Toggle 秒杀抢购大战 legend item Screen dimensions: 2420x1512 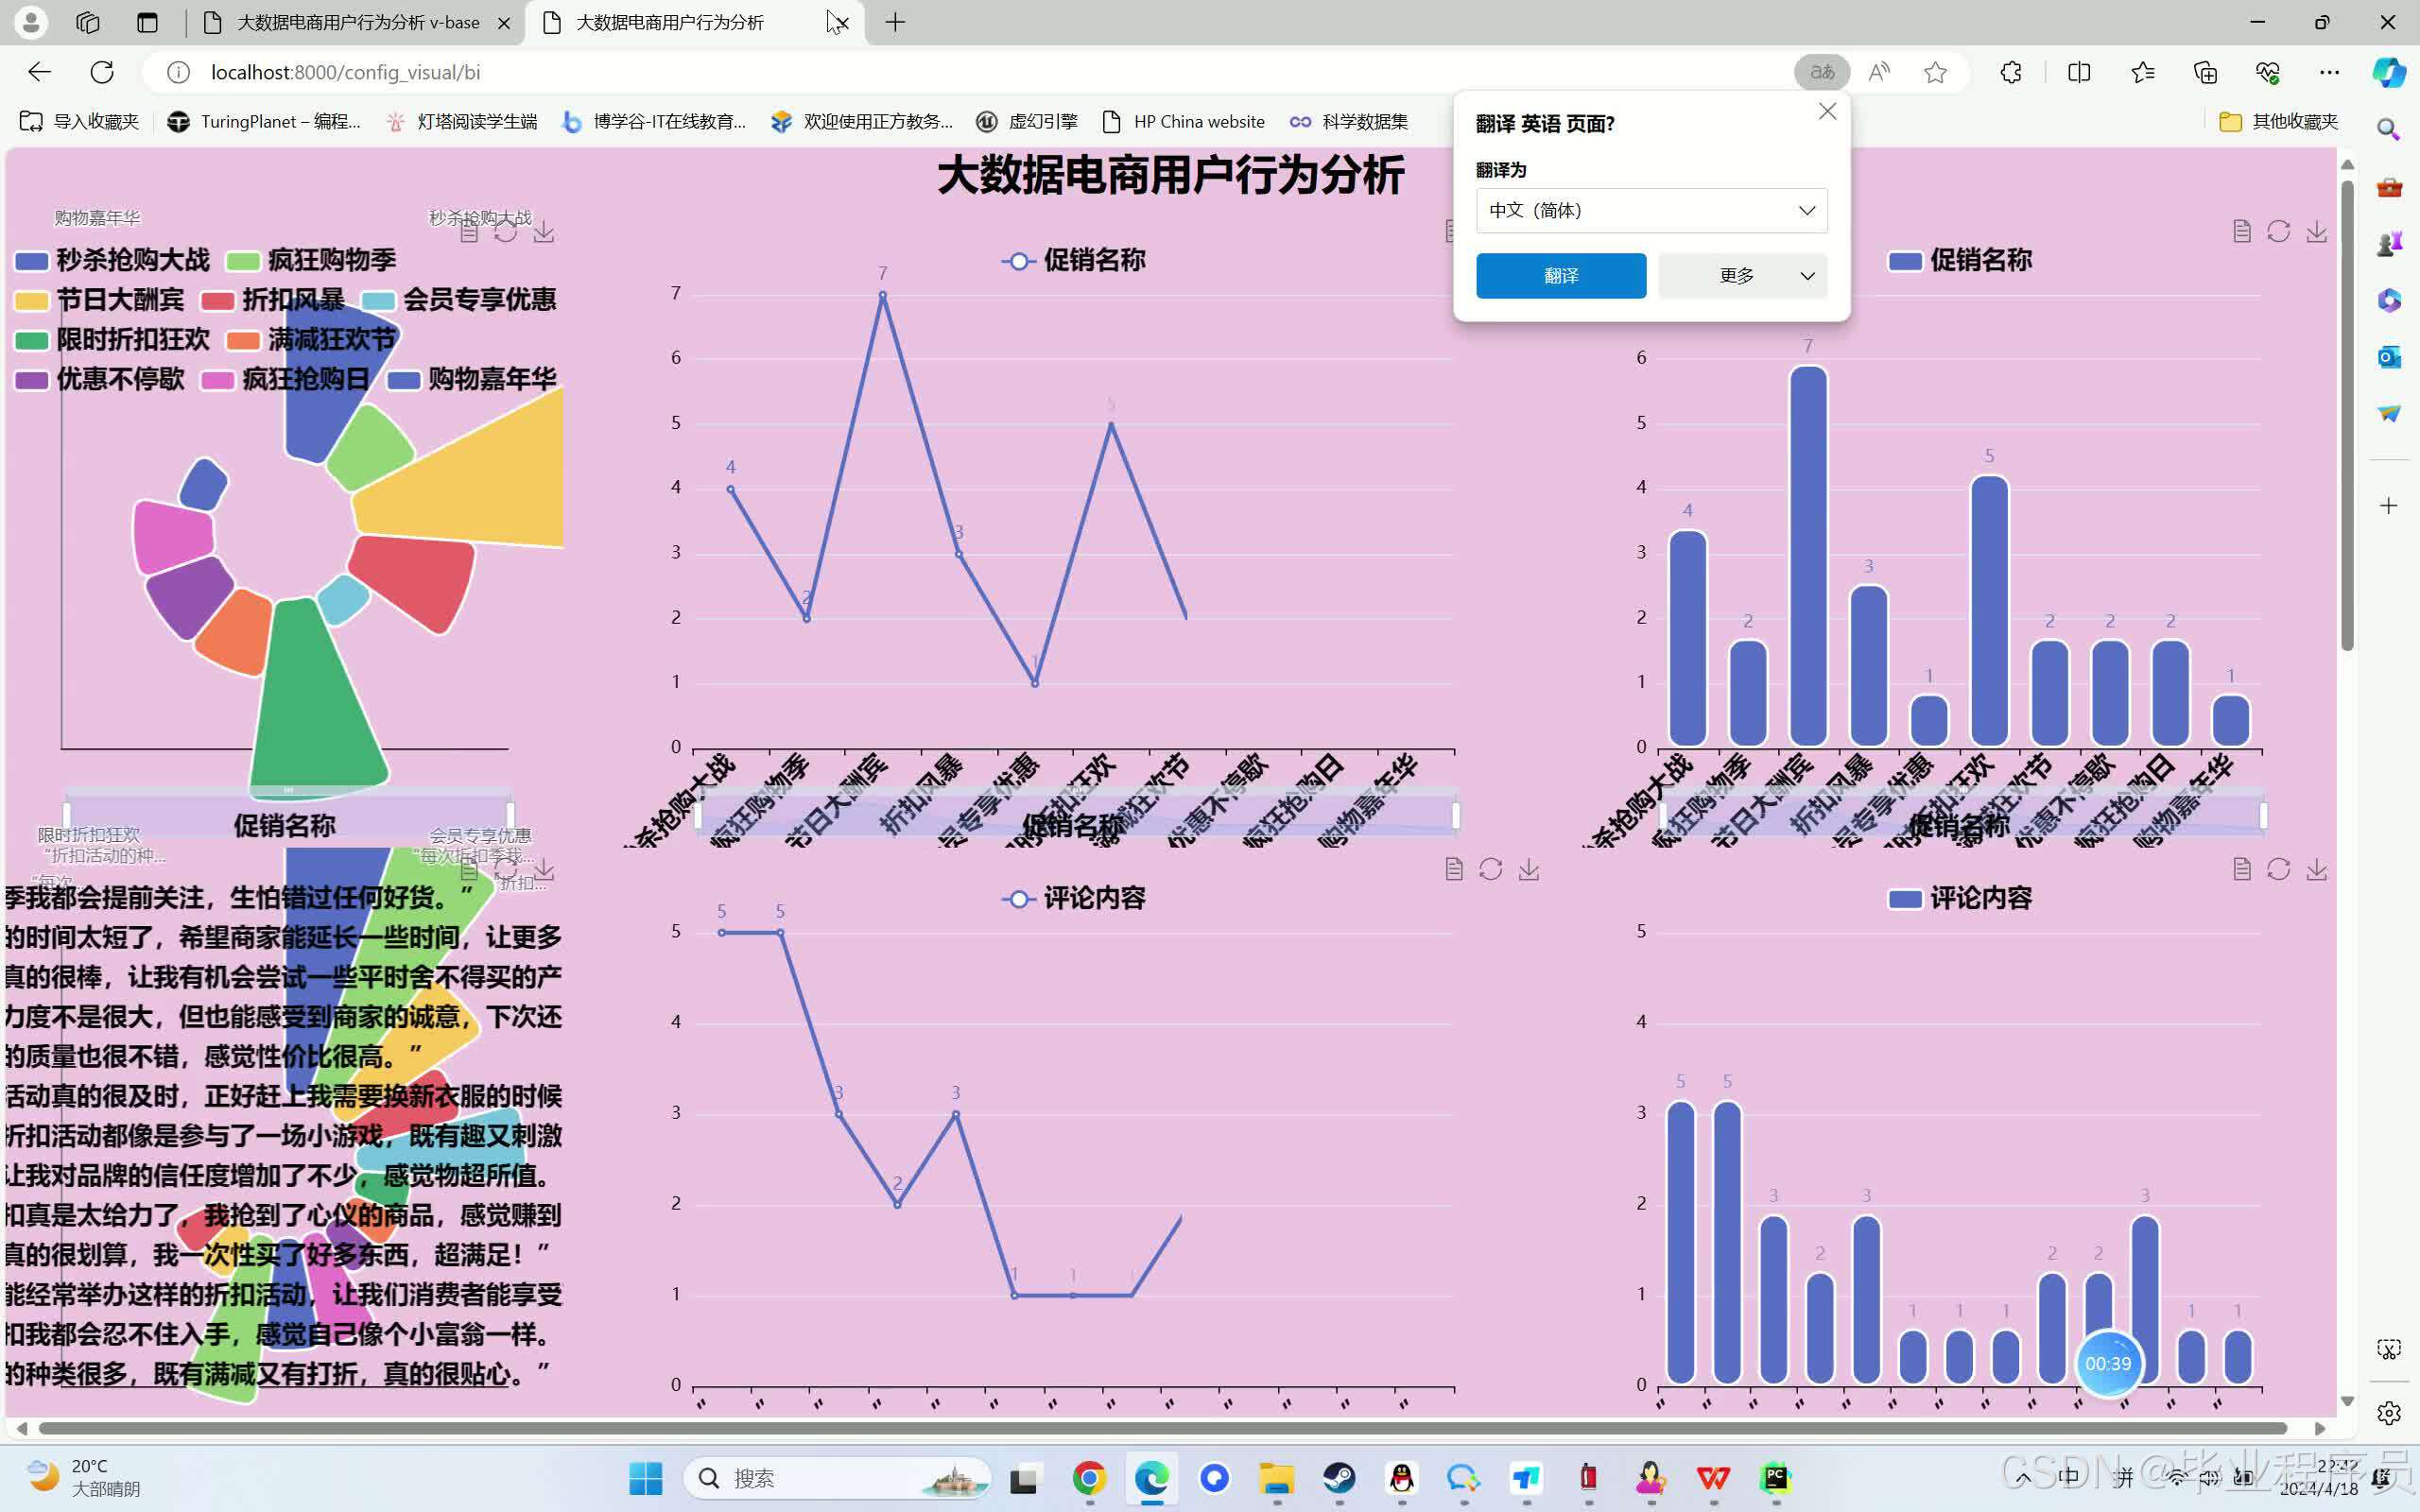click(x=131, y=261)
